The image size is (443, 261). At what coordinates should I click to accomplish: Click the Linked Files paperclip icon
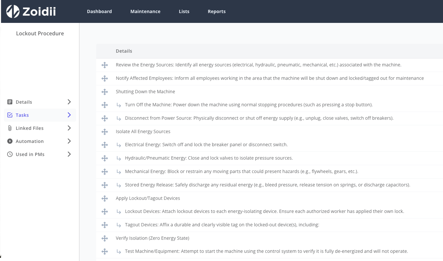pos(10,128)
